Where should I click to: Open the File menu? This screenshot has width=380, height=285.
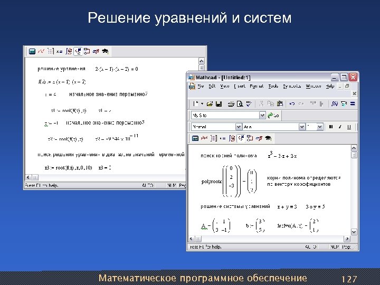pos(201,86)
